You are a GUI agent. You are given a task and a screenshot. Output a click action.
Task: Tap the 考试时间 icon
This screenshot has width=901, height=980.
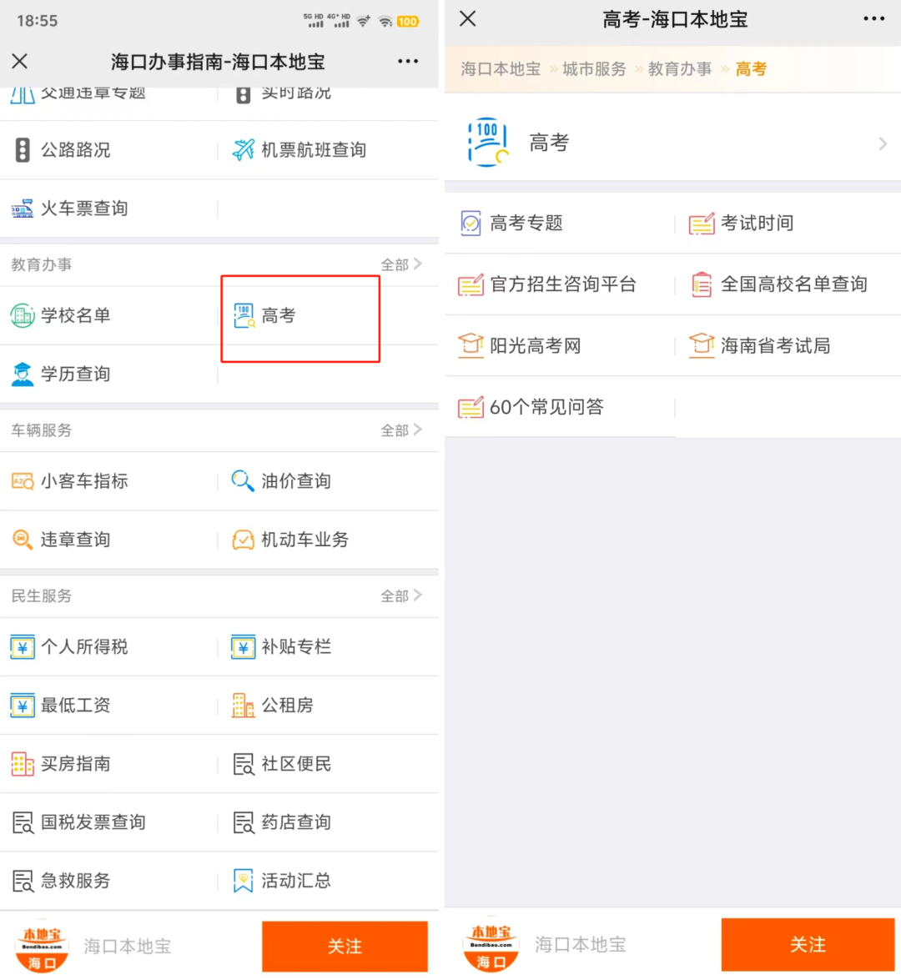tap(701, 224)
